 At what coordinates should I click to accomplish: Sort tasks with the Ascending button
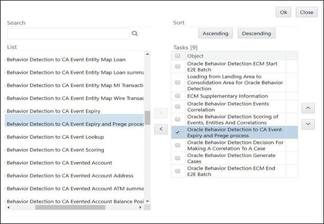point(215,34)
